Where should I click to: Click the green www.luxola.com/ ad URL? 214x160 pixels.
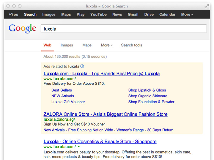pyautogui.click(x=60, y=79)
